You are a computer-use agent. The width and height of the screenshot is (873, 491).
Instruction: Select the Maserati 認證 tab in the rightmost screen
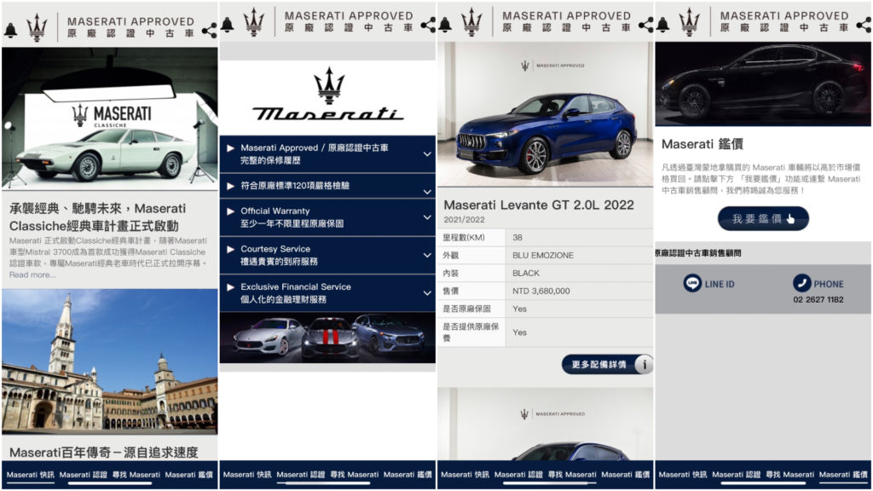point(736,475)
